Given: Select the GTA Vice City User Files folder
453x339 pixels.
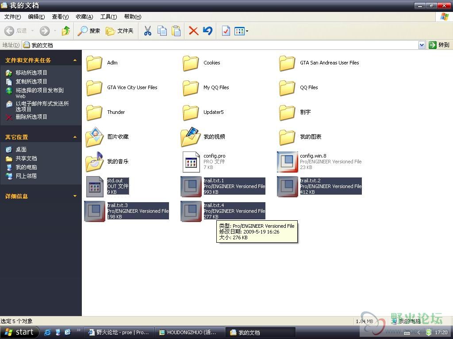Looking at the screenshot, I should point(94,88).
